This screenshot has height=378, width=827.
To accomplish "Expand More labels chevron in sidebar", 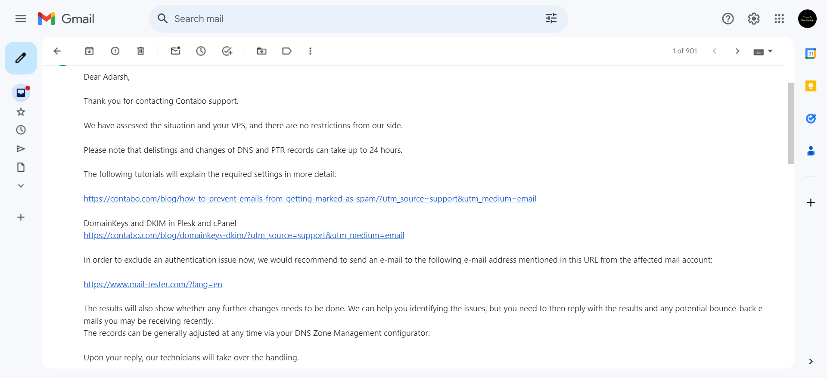I will (x=21, y=186).
